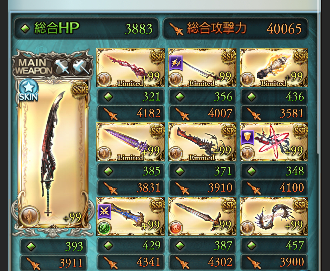Click the purple shield skill icon

(247, 137)
